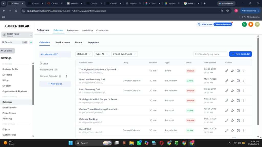Open three-dot menu for Calendar Booking row
The height and width of the screenshot is (147, 262).
coord(244,120)
